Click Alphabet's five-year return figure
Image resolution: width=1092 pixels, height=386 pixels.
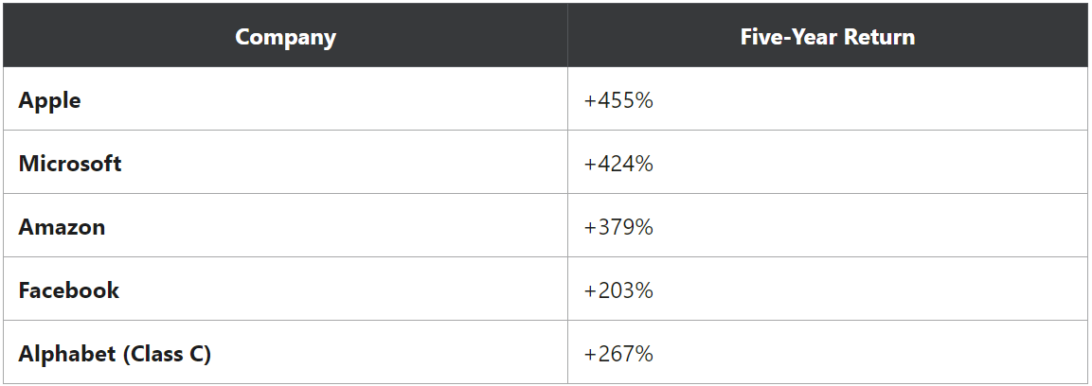coord(618,353)
